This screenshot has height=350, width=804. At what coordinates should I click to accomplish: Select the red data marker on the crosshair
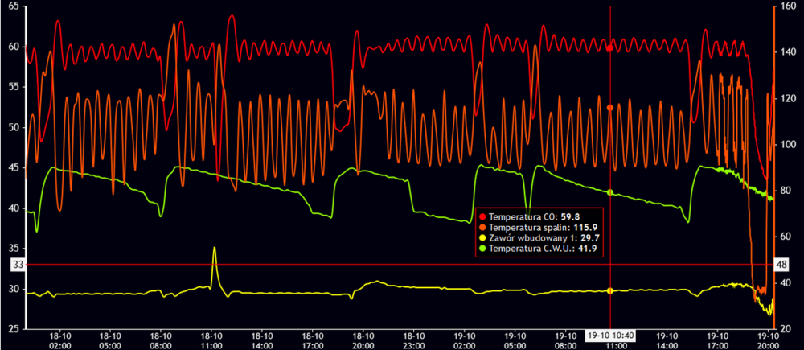tap(610, 48)
